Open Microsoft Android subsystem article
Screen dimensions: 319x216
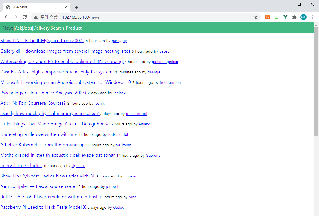click(x=66, y=82)
